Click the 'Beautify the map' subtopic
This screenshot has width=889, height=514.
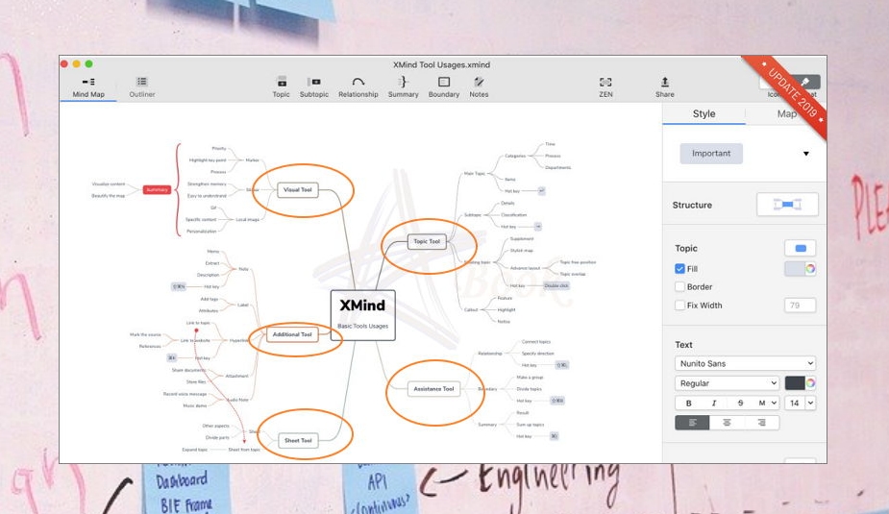tap(109, 196)
